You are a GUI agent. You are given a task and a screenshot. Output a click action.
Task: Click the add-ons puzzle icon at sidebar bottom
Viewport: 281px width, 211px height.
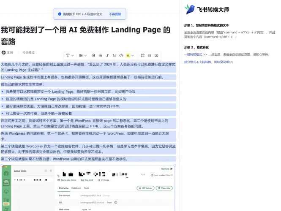pyautogui.click(x=6, y=209)
